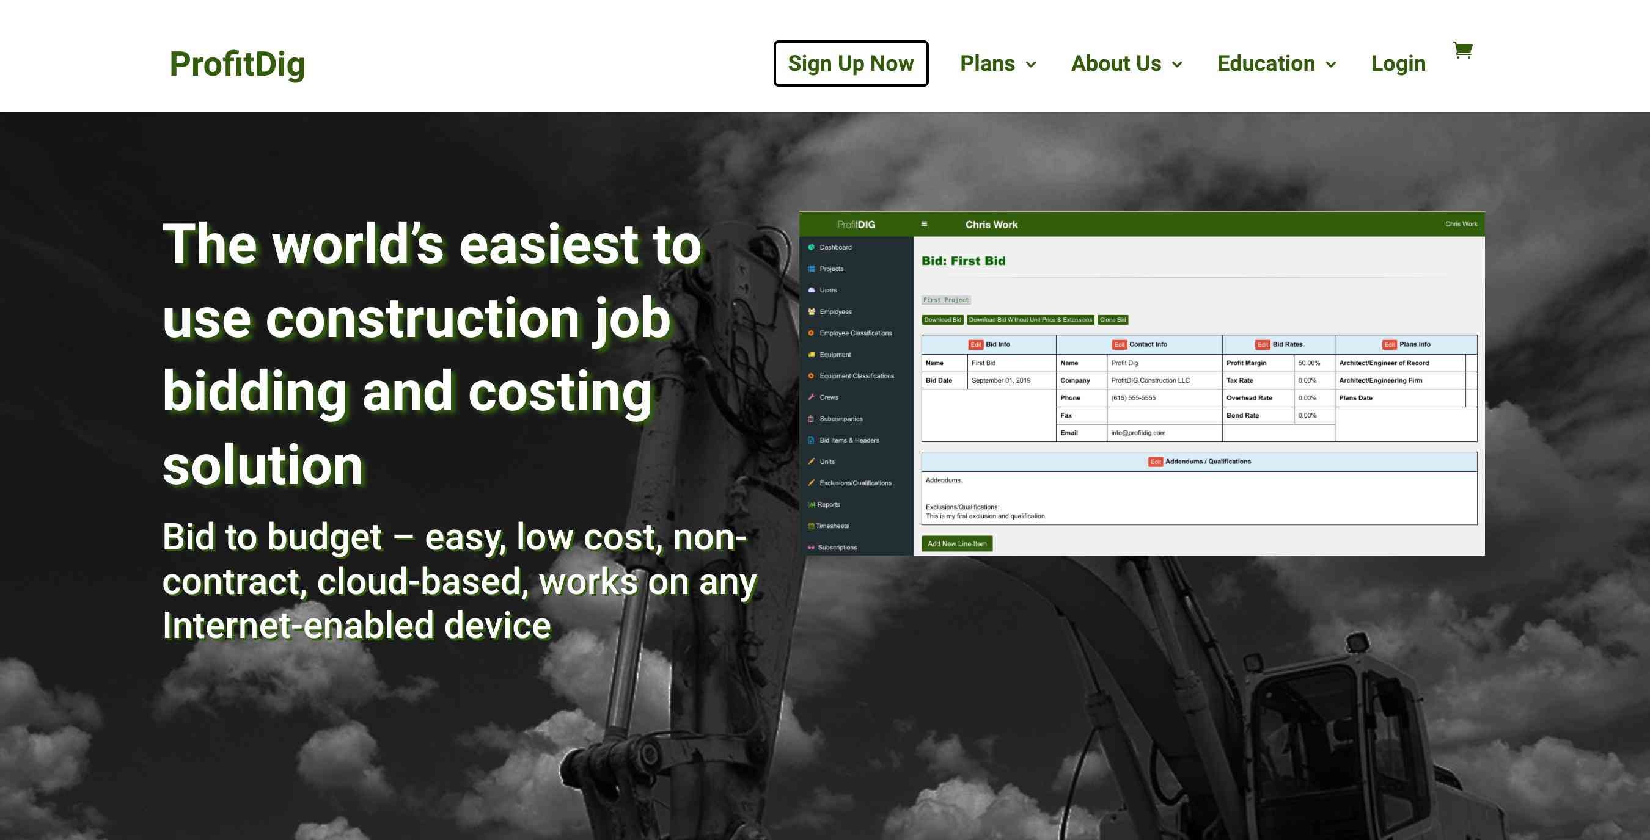Click the 'Tax Rate' label

pyautogui.click(x=1239, y=381)
